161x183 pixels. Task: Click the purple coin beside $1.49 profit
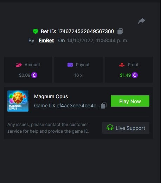click(135, 75)
